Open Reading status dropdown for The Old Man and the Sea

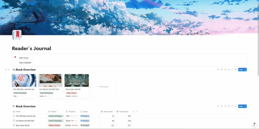click(85, 116)
